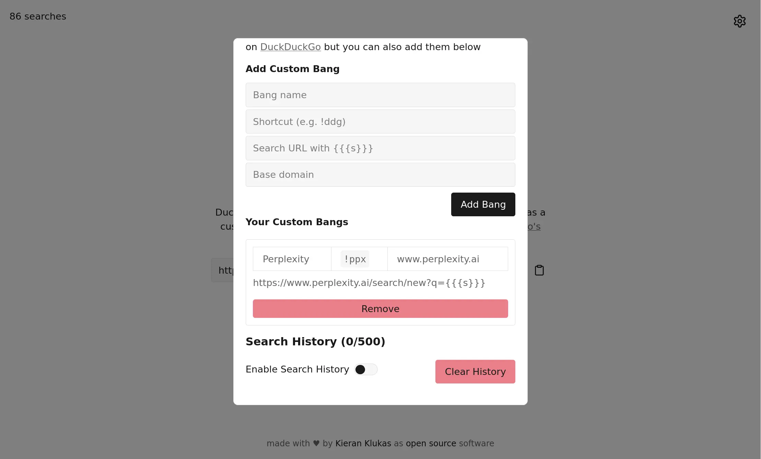
Task: Select the perplexity.ai search URL text
Action: 369,283
